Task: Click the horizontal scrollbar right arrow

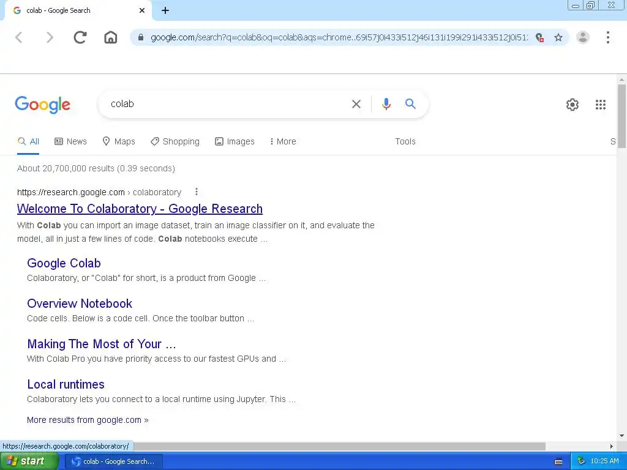Action: (612, 446)
